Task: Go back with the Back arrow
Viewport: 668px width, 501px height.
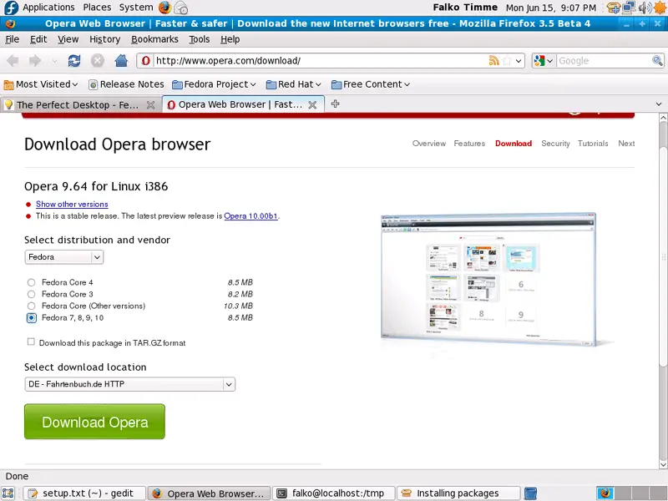Action: tap(13, 61)
